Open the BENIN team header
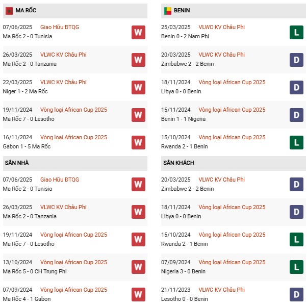This screenshot has width=307, height=306. click(x=234, y=11)
